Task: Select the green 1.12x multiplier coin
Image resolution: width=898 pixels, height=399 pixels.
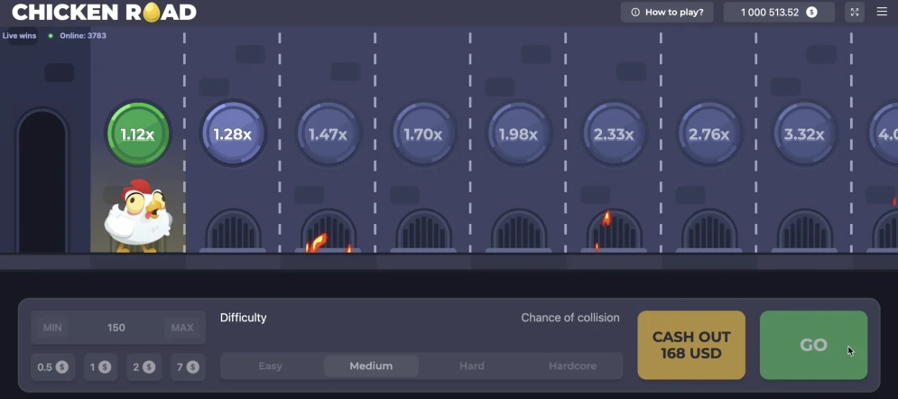Action: (x=138, y=134)
